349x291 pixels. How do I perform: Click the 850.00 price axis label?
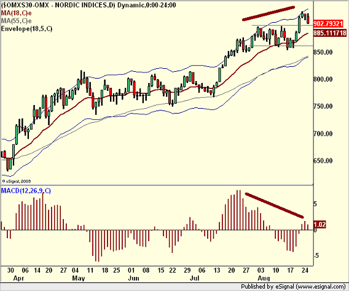(x=323, y=52)
